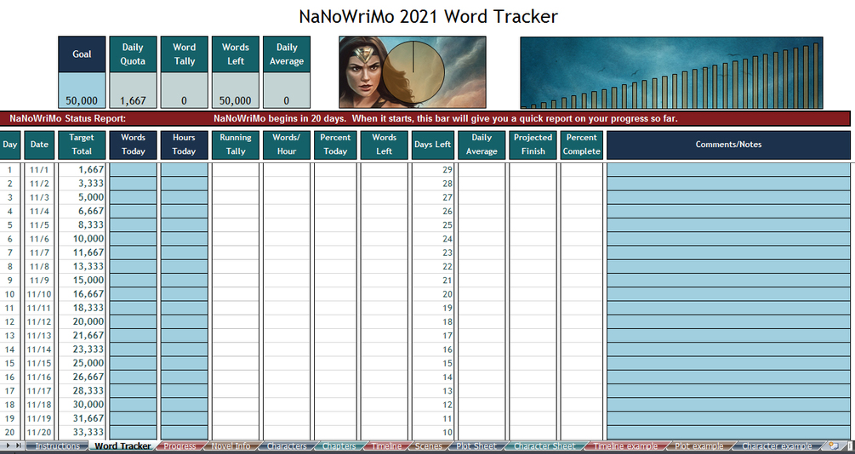This screenshot has width=855, height=454.
Task: Go to the Characters sheet tab
Action: pos(287,445)
